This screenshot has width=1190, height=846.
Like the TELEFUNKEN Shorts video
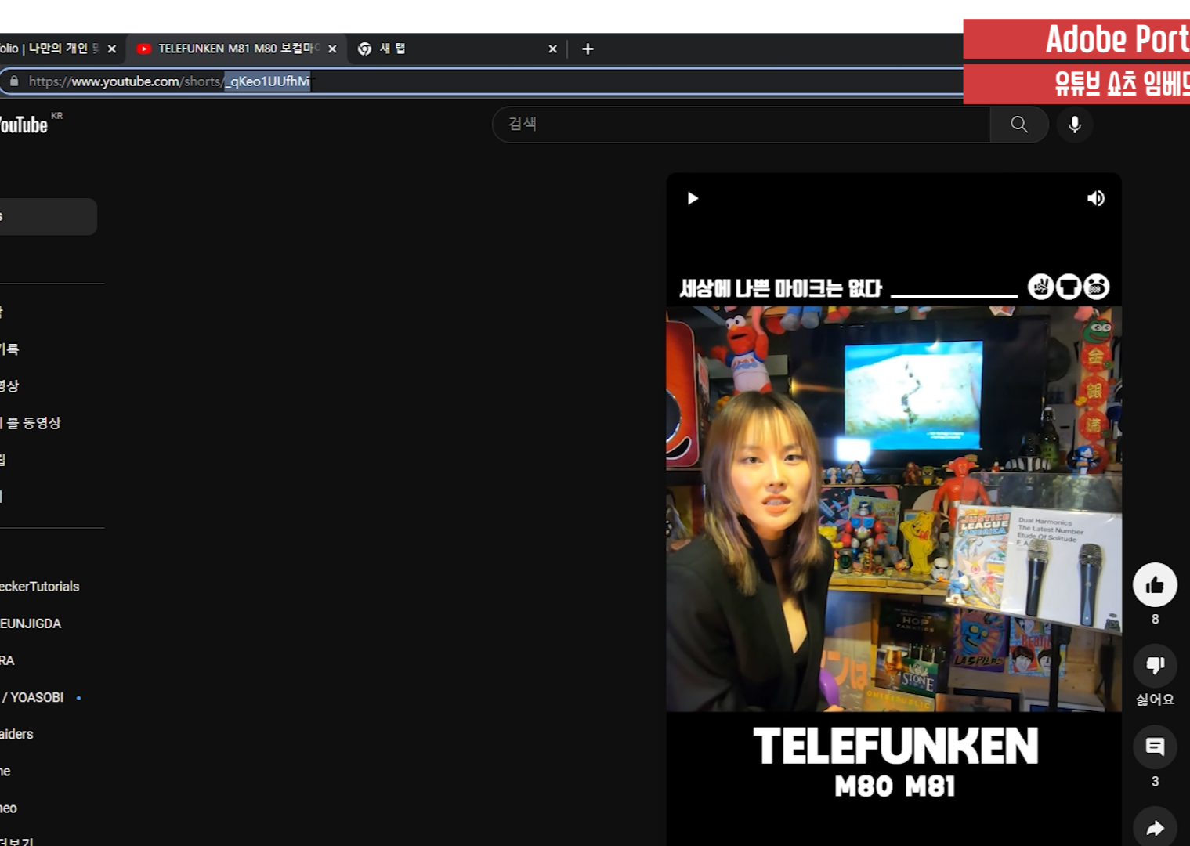1155,584
